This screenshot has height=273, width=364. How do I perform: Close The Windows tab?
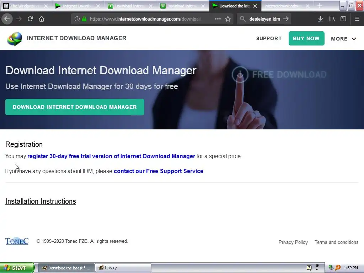(46, 6)
